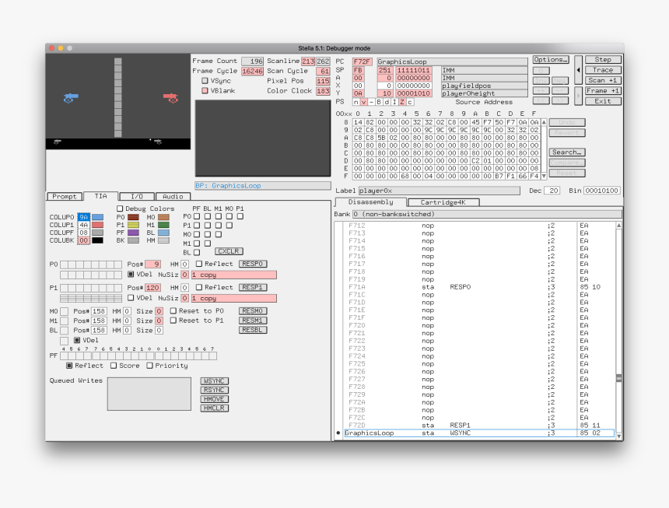The height and width of the screenshot is (508, 669).
Task: Click the ++ increment button
Action: pyautogui.click(x=541, y=90)
